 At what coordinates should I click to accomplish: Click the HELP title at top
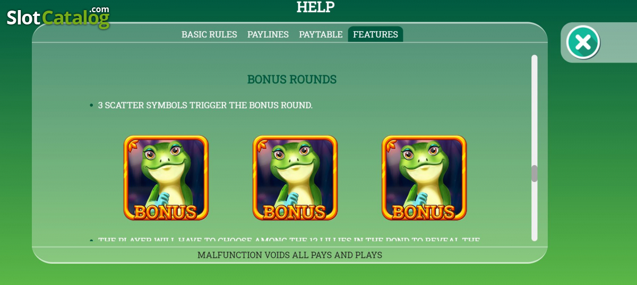[x=315, y=7]
